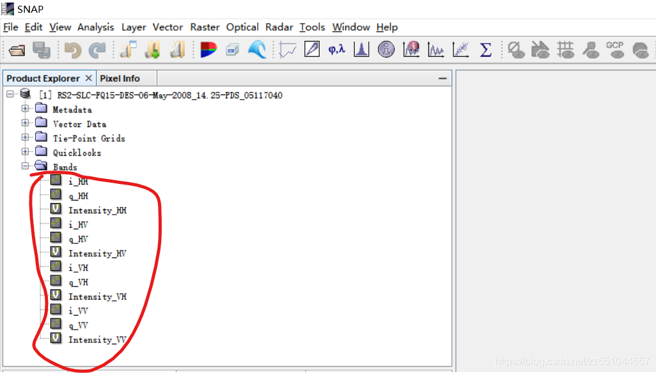Screen dimensions: 656x373
Task: Click the RGB image window icon
Action: [208, 50]
